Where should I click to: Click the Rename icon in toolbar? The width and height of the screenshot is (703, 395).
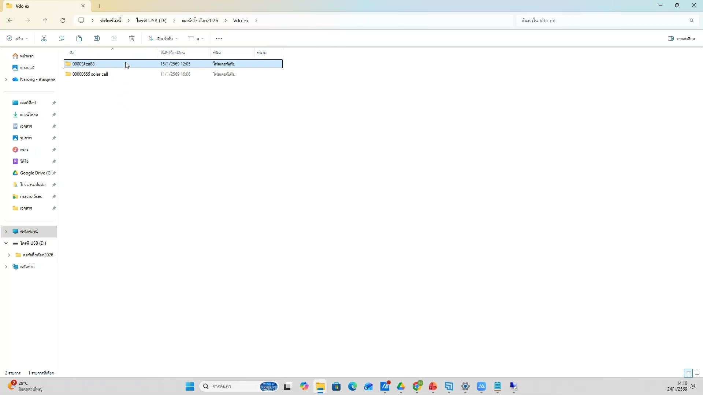tap(97, 39)
